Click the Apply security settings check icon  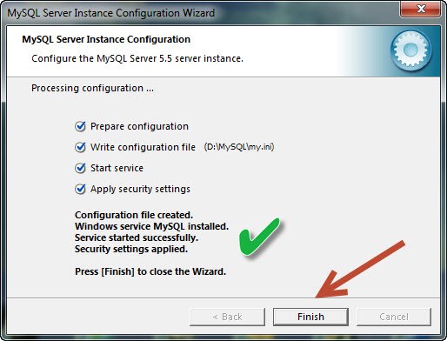(x=80, y=189)
